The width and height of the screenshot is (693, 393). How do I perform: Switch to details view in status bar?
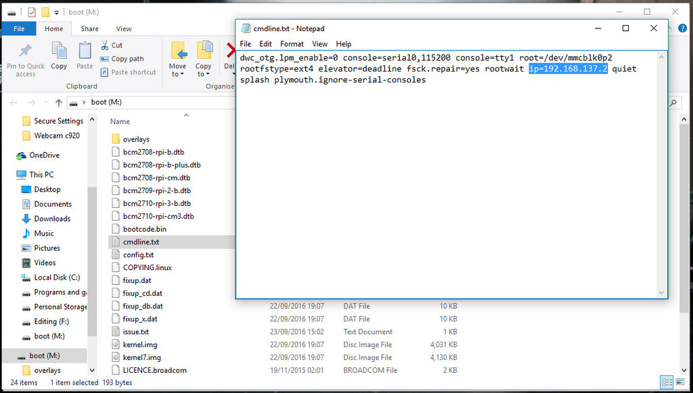tap(667, 382)
